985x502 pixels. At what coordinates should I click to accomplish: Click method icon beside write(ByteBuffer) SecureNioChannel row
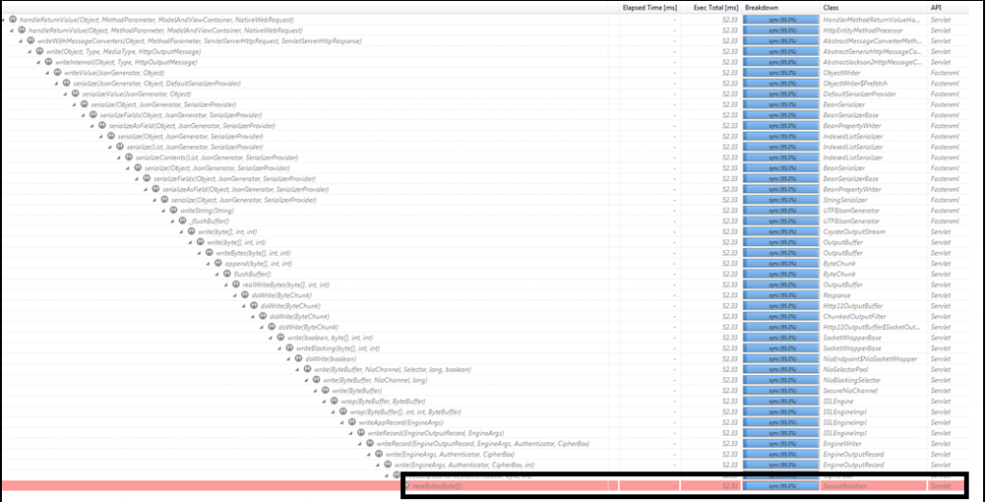(325, 390)
